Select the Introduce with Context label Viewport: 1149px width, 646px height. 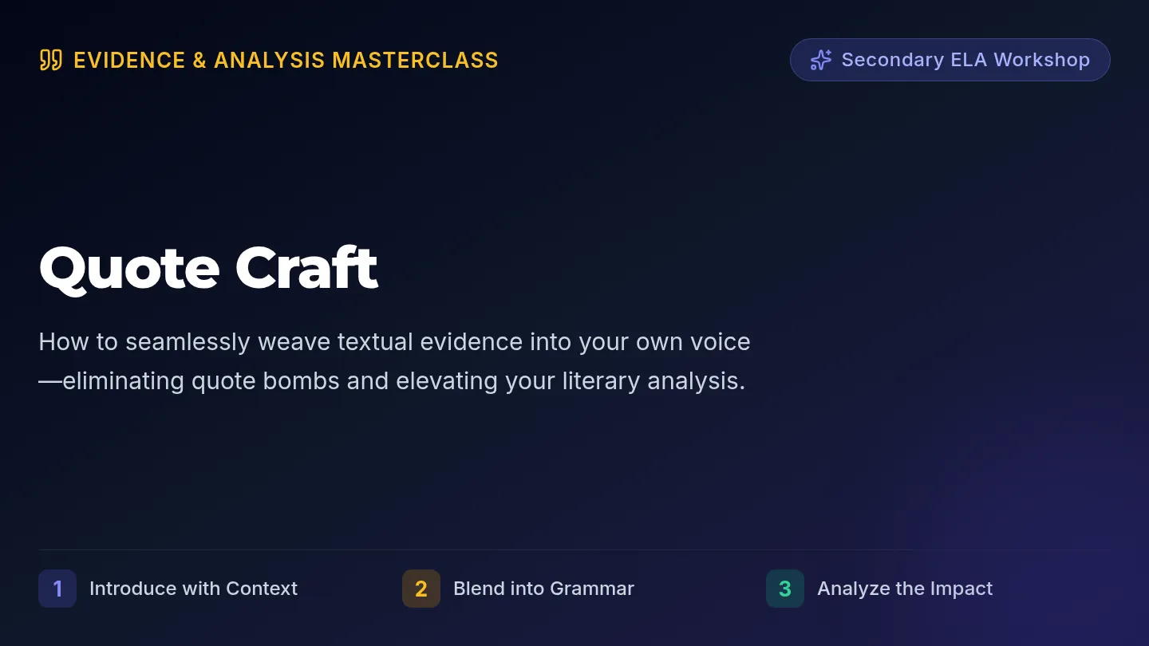(193, 589)
